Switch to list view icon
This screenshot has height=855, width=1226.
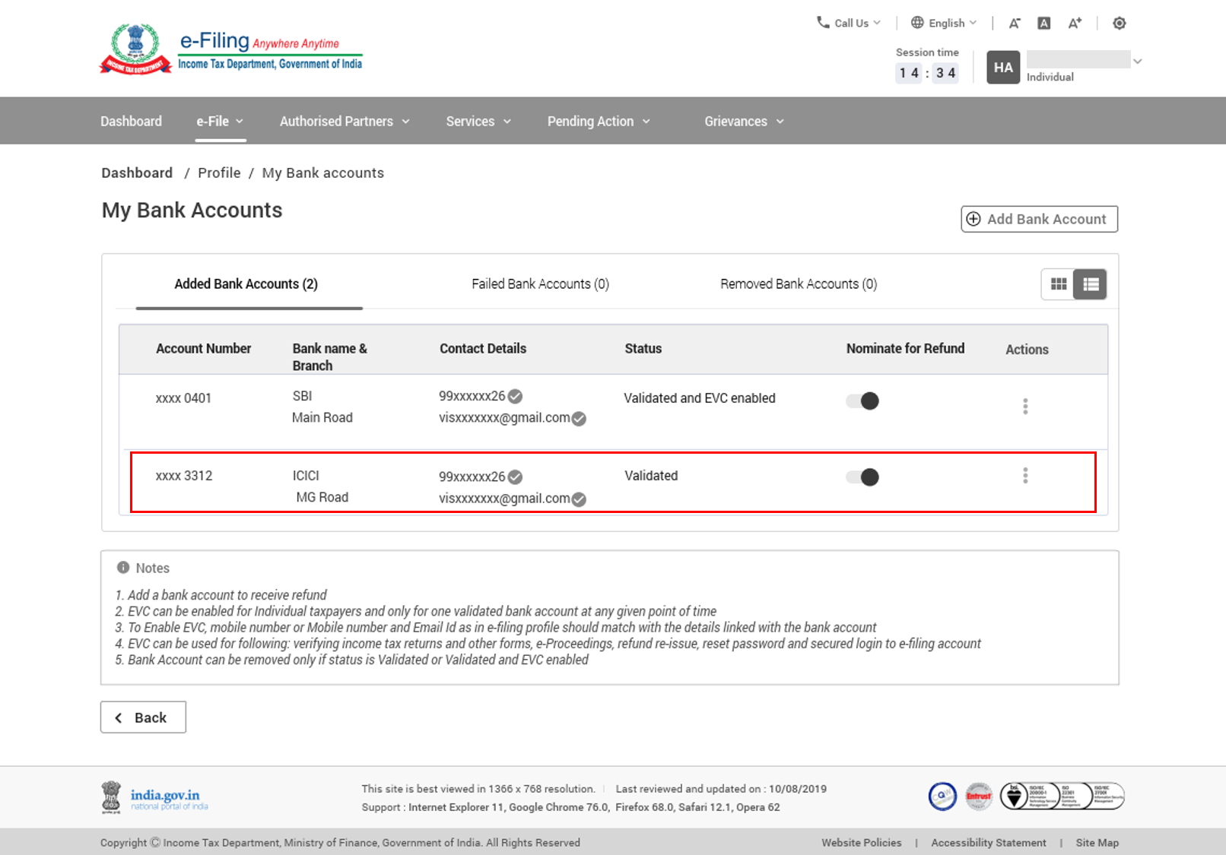point(1091,284)
